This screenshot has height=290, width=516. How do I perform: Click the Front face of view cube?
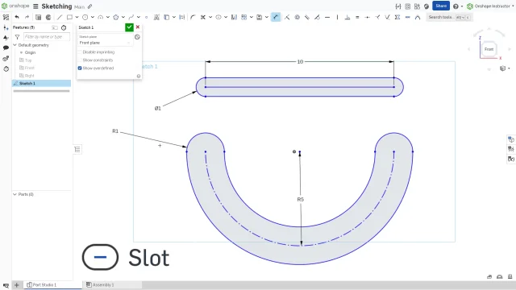(x=489, y=49)
